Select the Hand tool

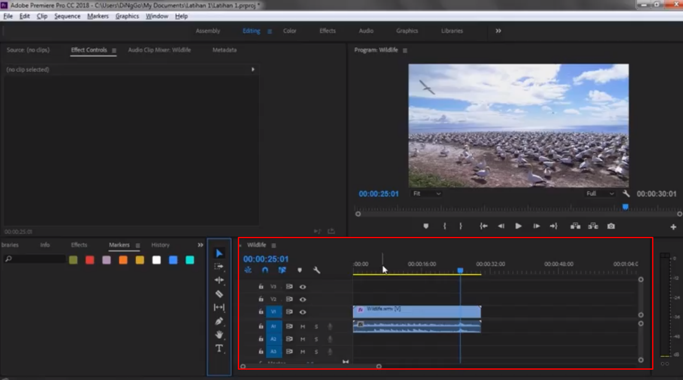[x=219, y=334]
